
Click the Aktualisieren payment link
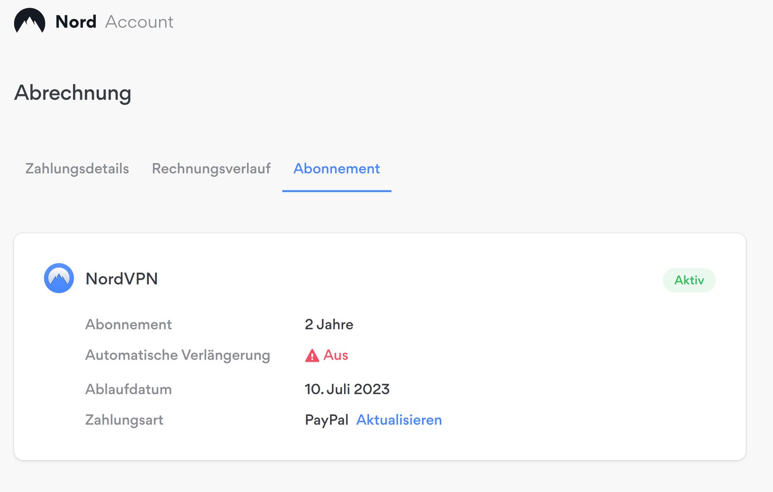399,420
